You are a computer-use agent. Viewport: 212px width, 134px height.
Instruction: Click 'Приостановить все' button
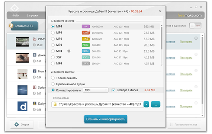point(184,125)
